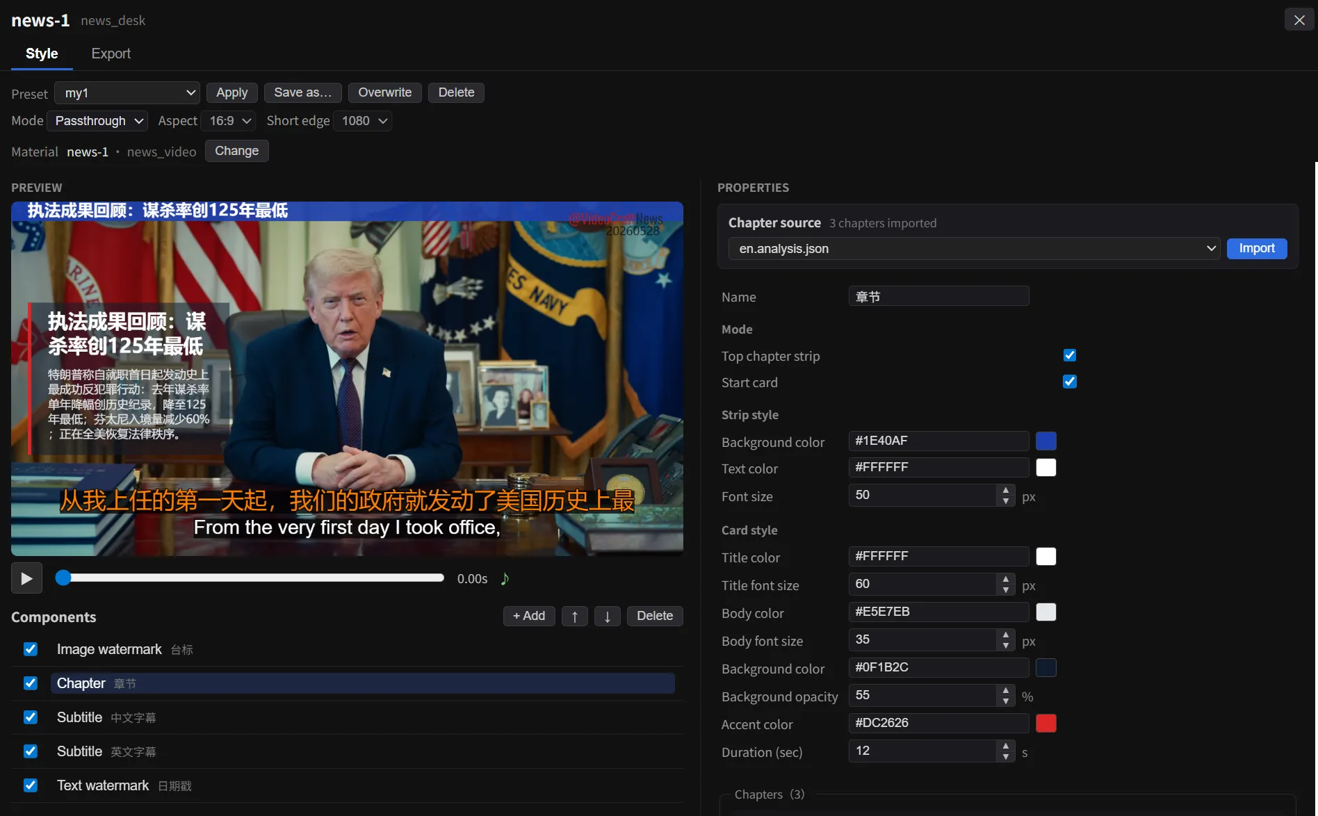Click the #0F1B2C background color field
The height and width of the screenshot is (816, 1318).
[938, 667]
